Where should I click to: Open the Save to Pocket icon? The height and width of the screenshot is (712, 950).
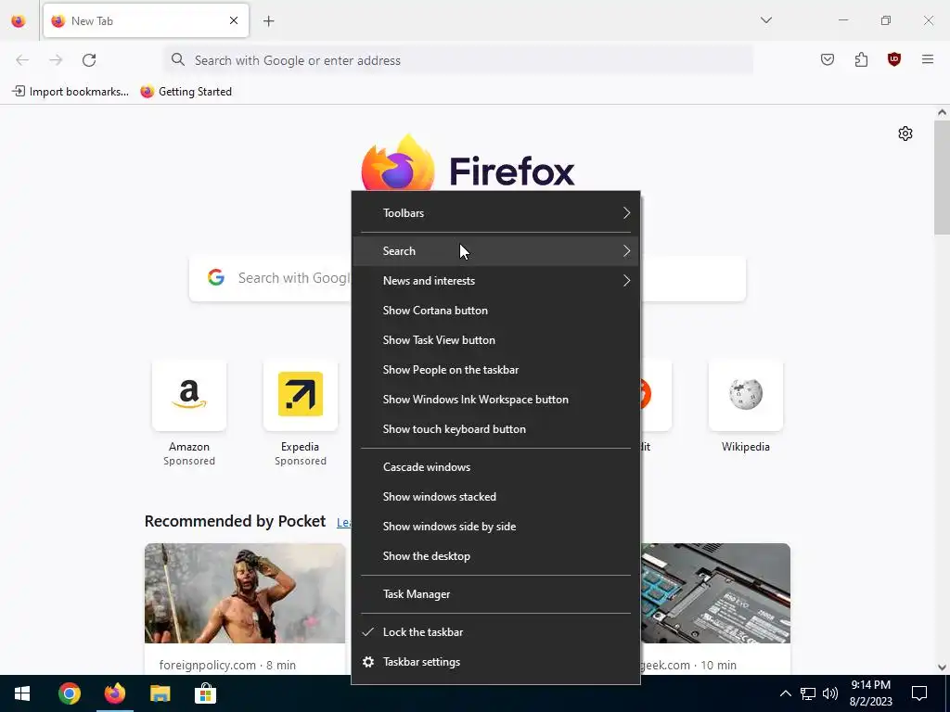pos(828,59)
